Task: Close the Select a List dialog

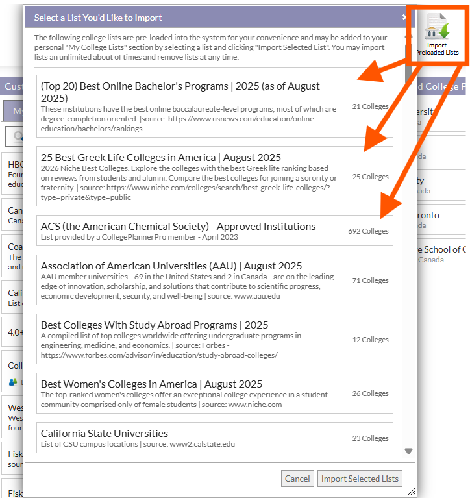Action: (x=404, y=18)
